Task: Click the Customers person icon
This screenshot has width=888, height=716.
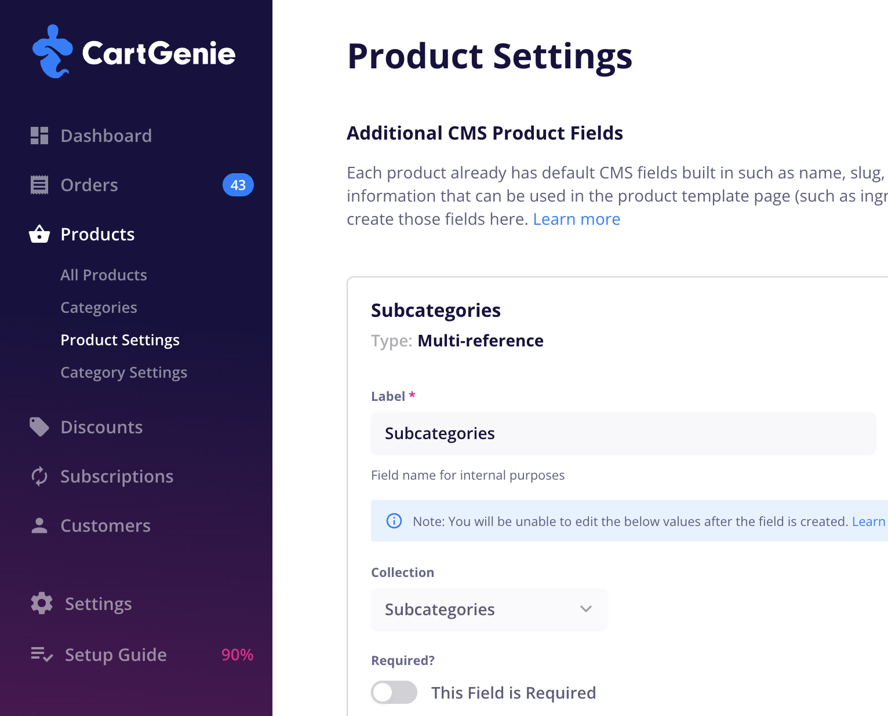Action: point(39,525)
